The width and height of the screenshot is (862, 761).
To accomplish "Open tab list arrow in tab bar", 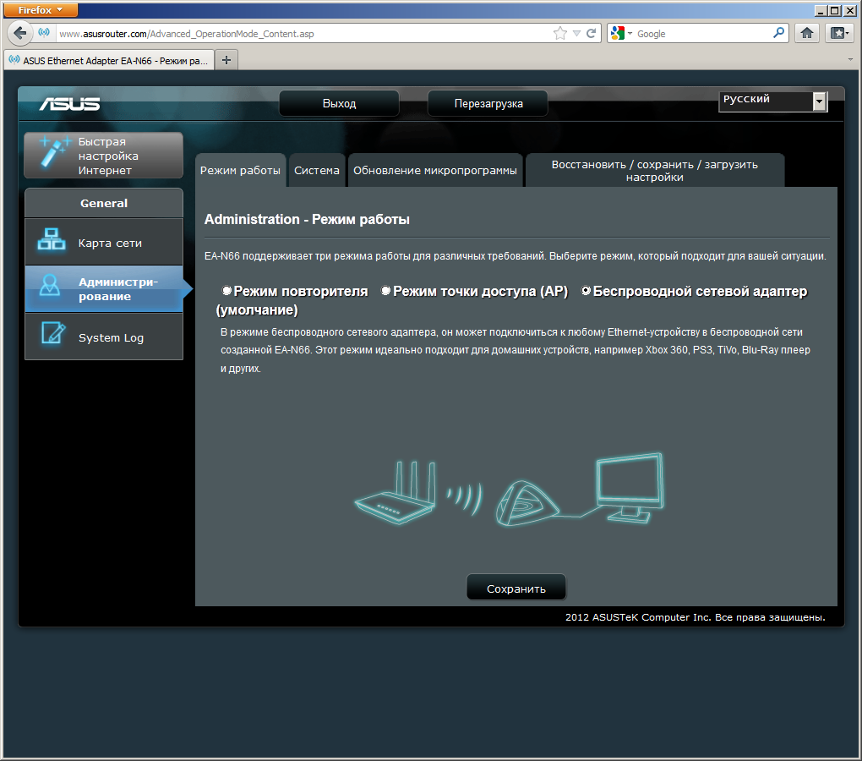I will 850,59.
